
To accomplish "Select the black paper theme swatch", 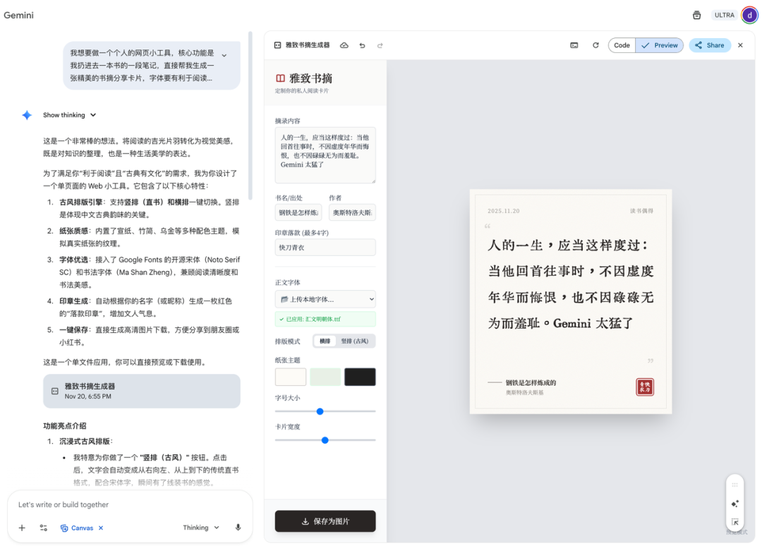I will [x=360, y=376].
